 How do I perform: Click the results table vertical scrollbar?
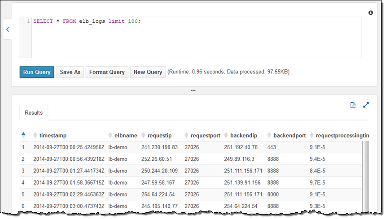pyautogui.click(x=365, y=175)
